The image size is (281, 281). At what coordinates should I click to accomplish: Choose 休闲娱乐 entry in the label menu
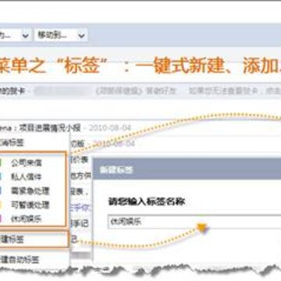(26, 219)
